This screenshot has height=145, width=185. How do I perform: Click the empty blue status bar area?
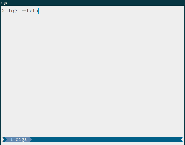tap(106, 139)
